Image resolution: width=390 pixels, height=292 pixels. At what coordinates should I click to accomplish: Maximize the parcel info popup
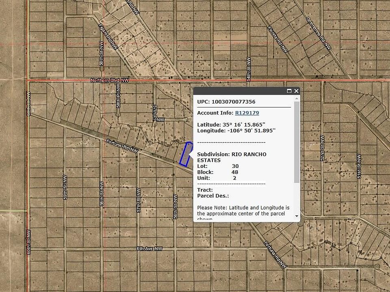click(x=289, y=91)
